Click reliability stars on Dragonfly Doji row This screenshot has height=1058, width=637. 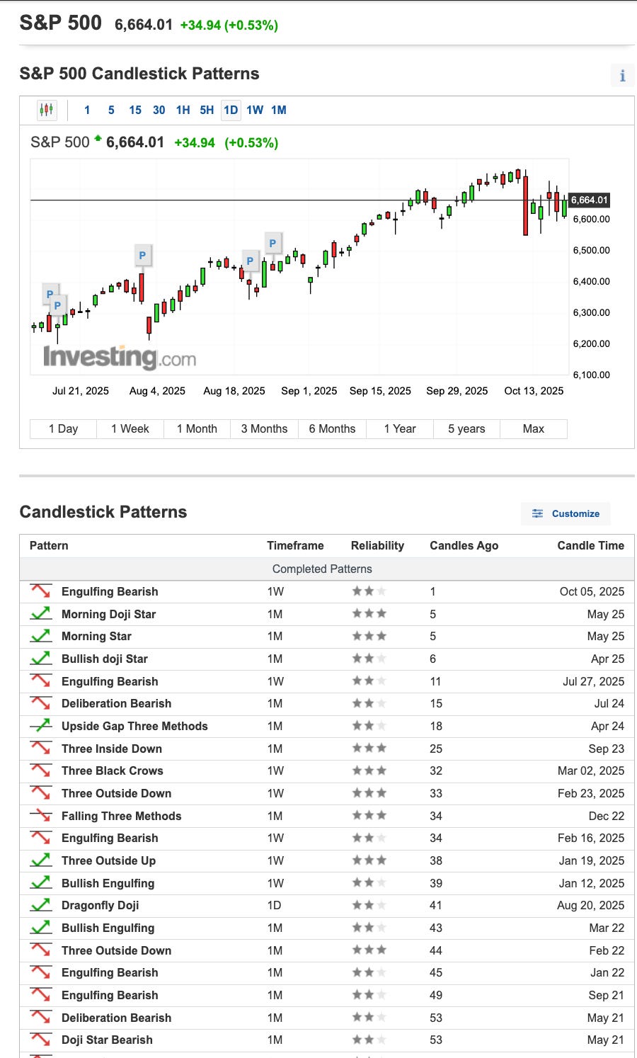369,905
